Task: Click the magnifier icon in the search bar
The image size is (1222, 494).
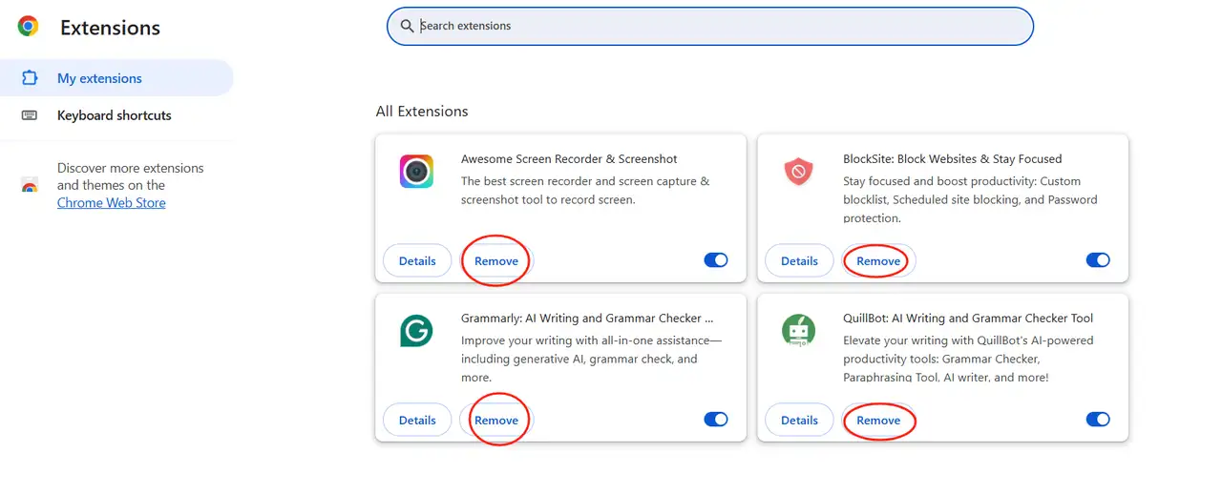Action: [x=408, y=26]
